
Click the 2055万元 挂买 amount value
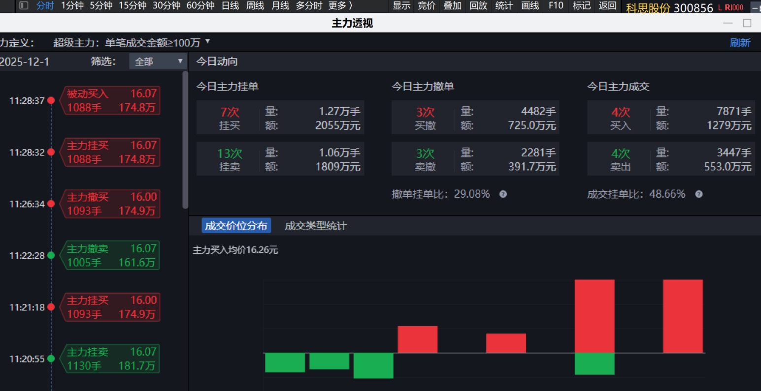coord(338,125)
